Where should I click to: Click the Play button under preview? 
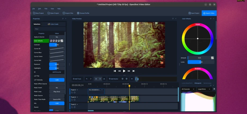124,71
